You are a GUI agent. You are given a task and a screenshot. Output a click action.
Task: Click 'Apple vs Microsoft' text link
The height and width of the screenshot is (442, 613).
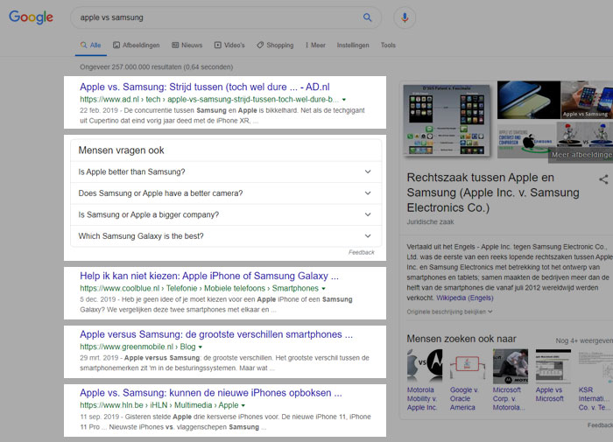[550, 395]
